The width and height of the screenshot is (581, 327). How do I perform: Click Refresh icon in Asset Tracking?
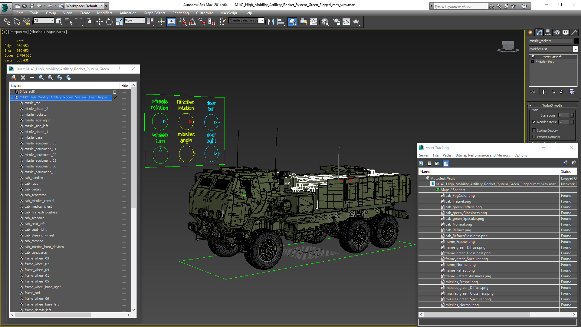[421, 163]
